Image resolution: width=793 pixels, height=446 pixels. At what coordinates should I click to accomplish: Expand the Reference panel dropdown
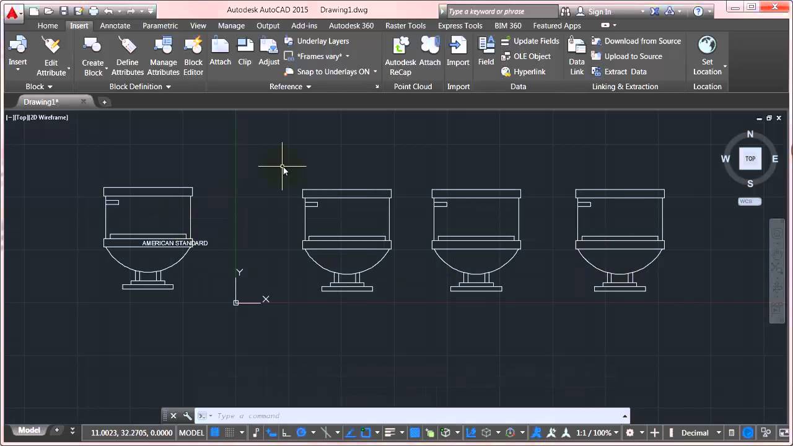291,87
